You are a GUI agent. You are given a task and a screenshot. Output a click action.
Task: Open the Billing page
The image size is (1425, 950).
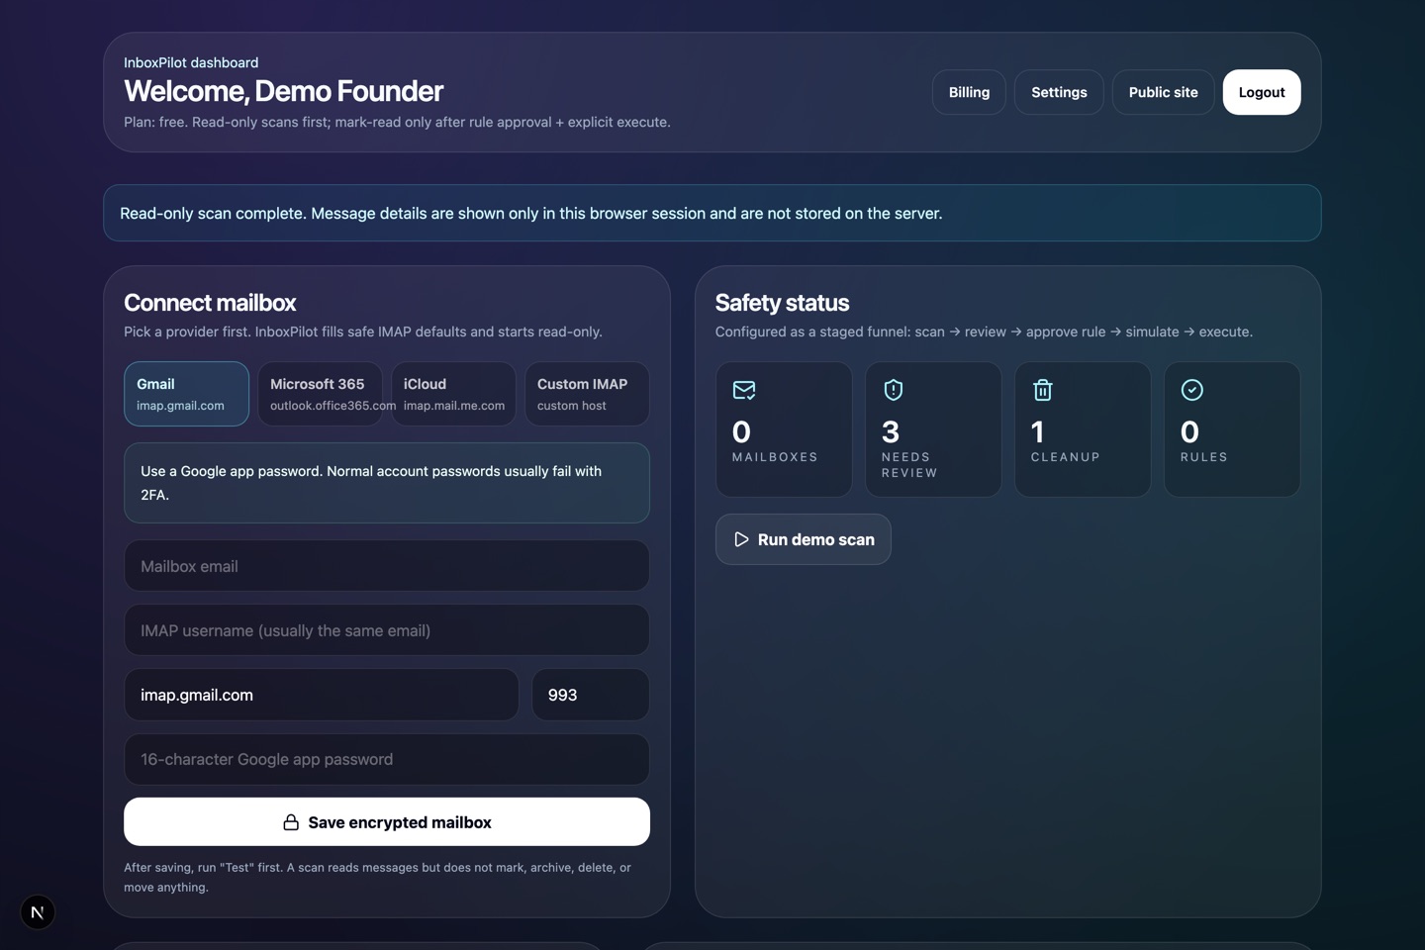969,92
